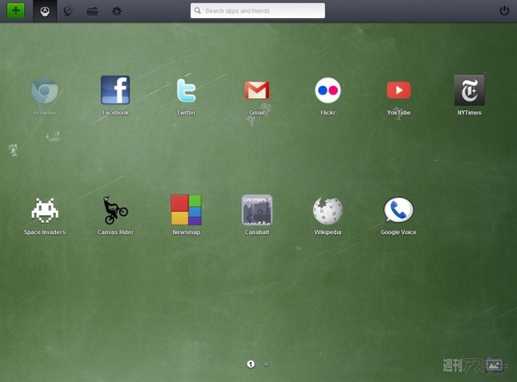Select page 1 indicator dot
The image size is (517, 382).
click(251, 364)
